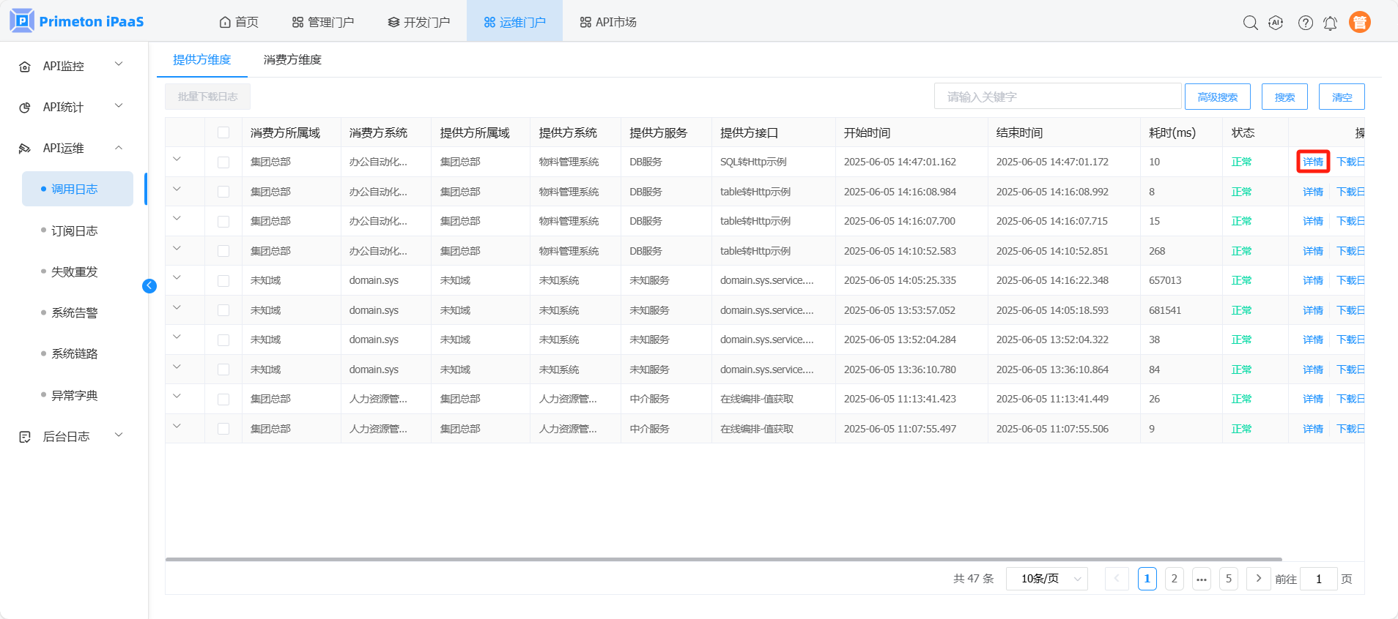Click the horizontal scrollbar under the table
This screenshot has width=1398, height=619.
point(723,559)
